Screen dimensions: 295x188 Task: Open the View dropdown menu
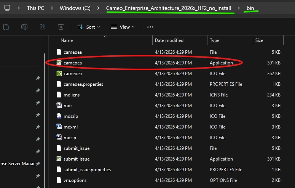pos(123,27)
